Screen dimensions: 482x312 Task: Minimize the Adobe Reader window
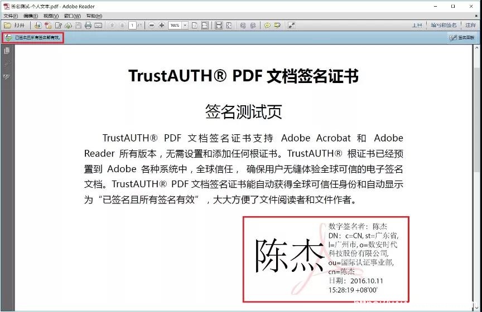(435, 6)
